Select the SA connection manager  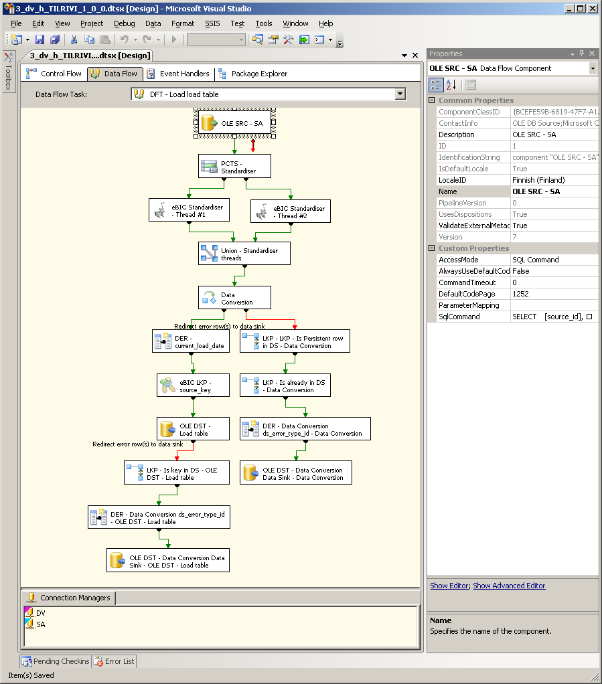point(35,624)
